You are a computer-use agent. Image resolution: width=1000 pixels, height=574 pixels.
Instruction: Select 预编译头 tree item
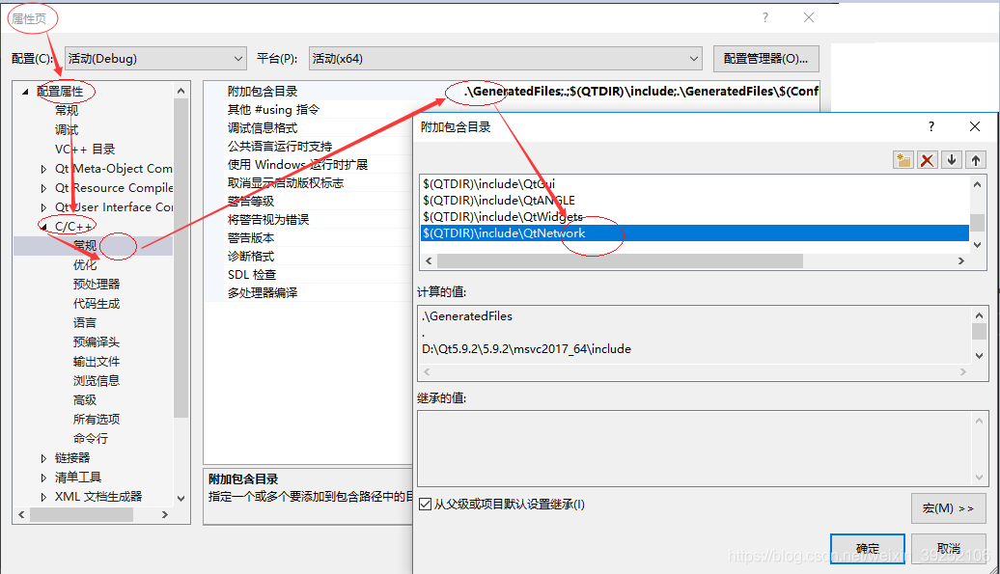click(x=97, y=342)
